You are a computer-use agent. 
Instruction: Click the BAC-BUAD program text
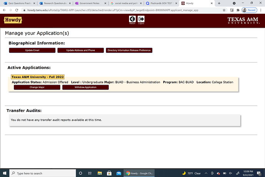[x=186, y=82]
